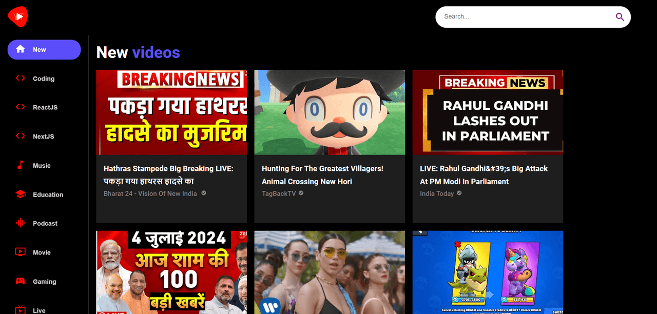Click the Podcast waveform icon
657x314 pixels.
tap(20, 223)
